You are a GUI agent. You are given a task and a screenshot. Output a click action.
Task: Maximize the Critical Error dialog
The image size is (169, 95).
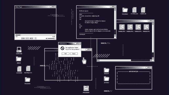77,44
